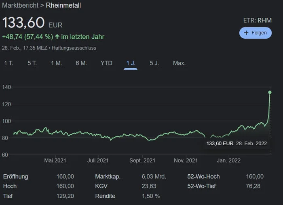Screen dimensions: 283x205
Task: Click the 133,60 current price
Action: coord(23,23)
